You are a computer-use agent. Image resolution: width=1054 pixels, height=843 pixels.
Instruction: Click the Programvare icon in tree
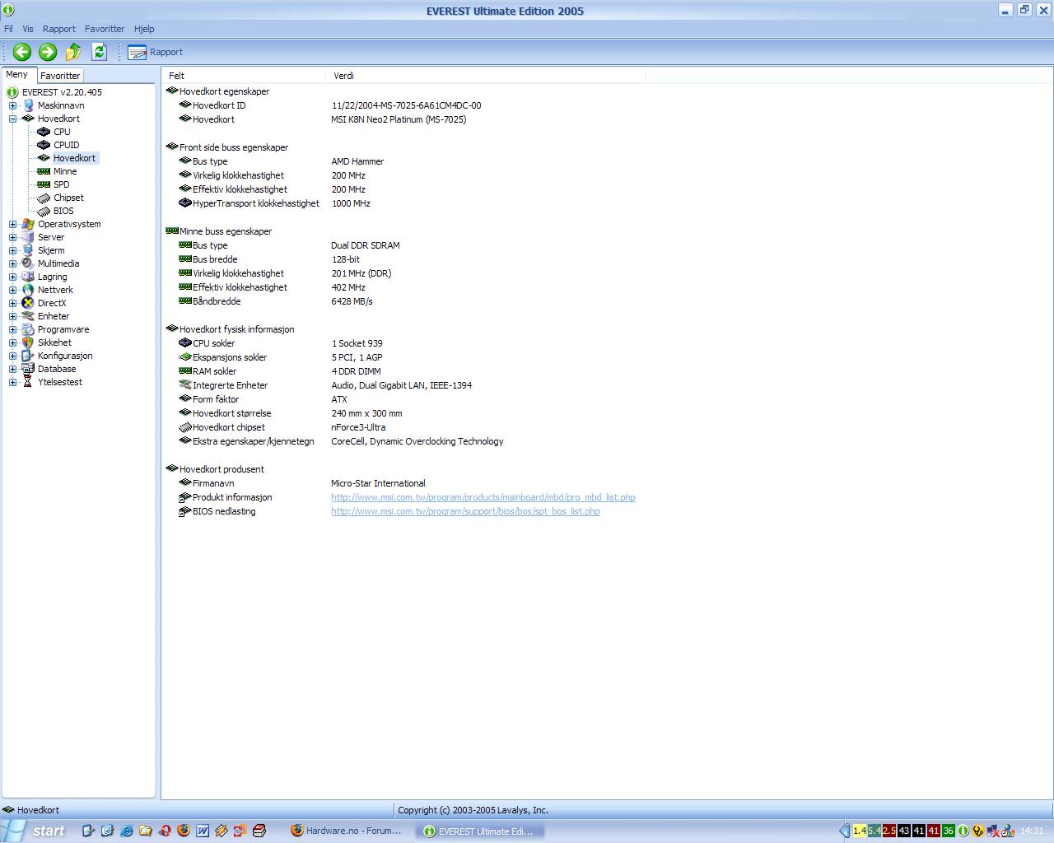click(x=28, y=329)
